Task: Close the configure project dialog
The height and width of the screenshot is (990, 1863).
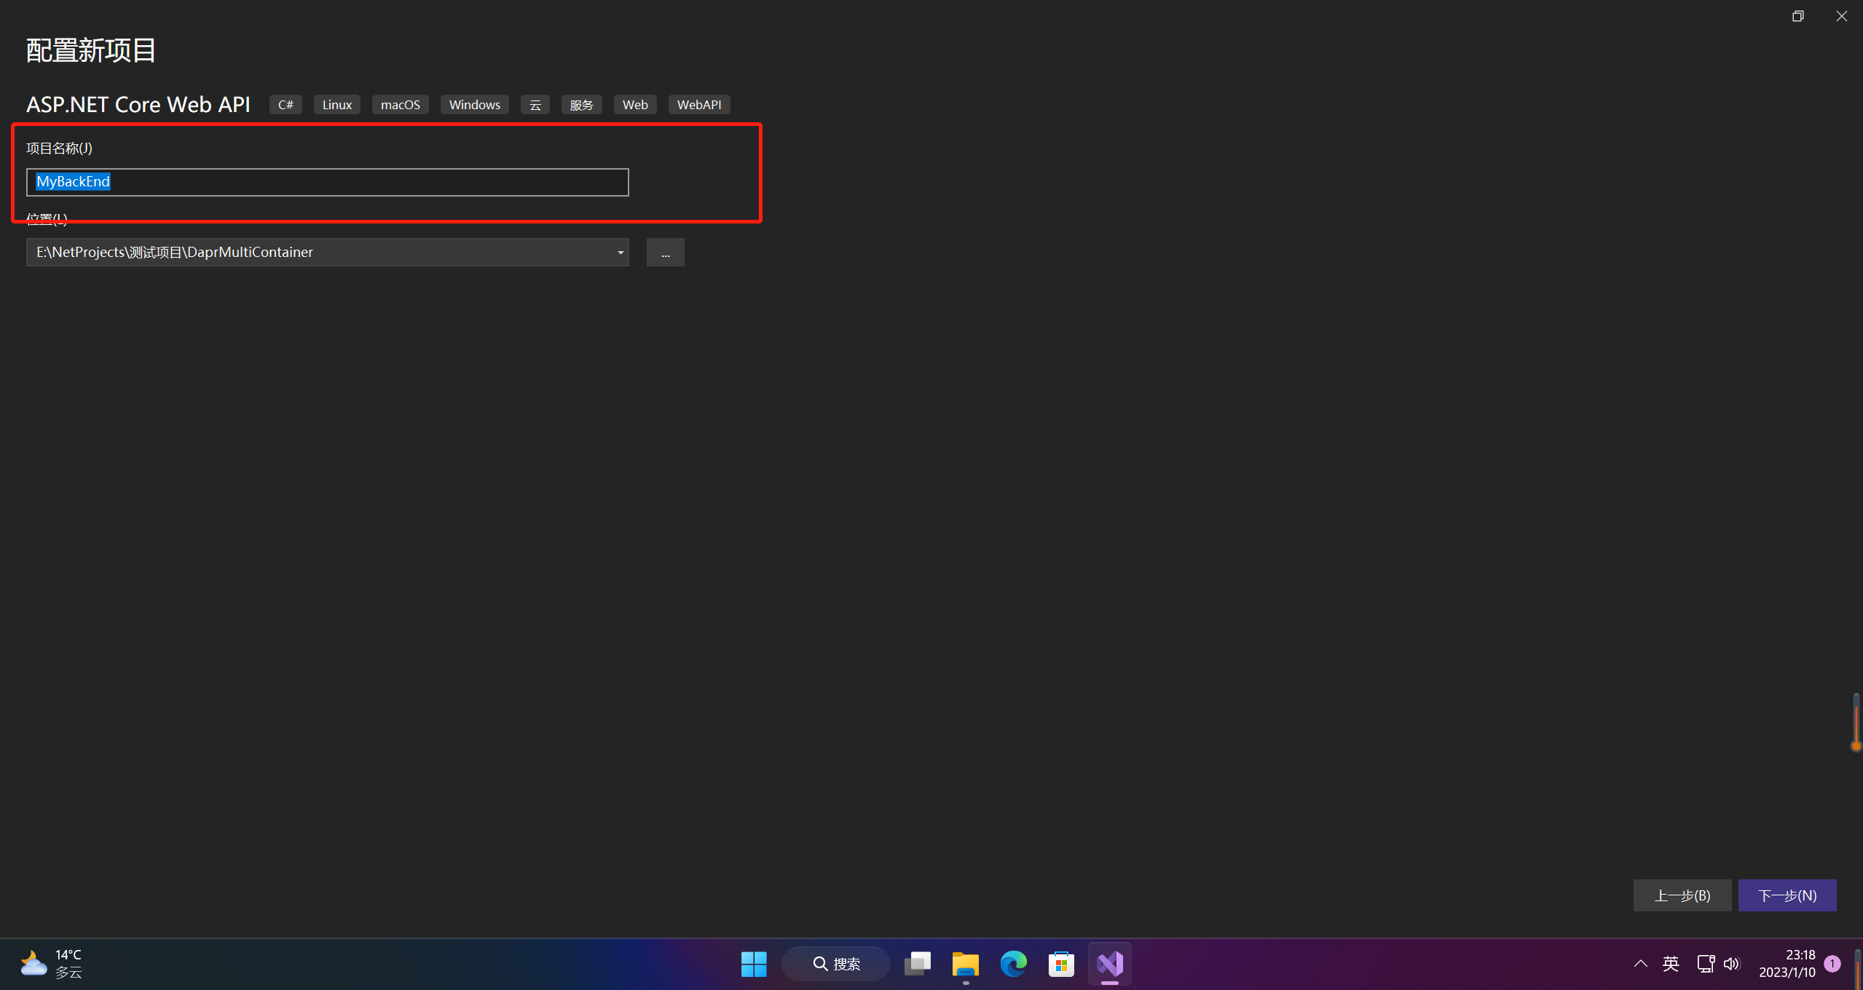Action: tap(1841, 16)
